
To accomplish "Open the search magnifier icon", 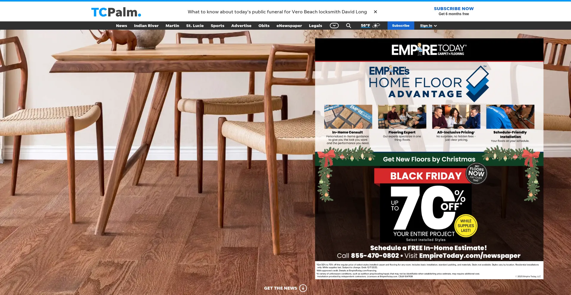I will point(349,26).
